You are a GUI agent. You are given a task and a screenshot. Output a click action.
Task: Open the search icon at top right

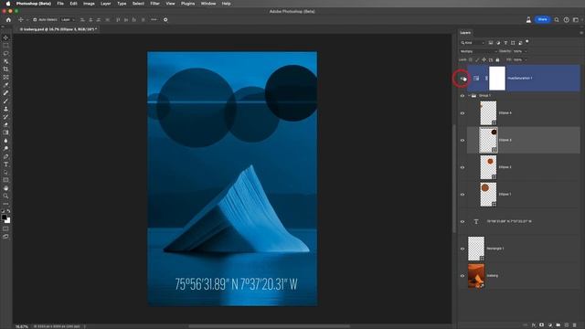[557, 20]
